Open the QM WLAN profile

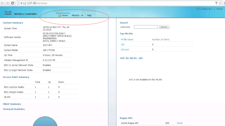(x=123, y=44)
